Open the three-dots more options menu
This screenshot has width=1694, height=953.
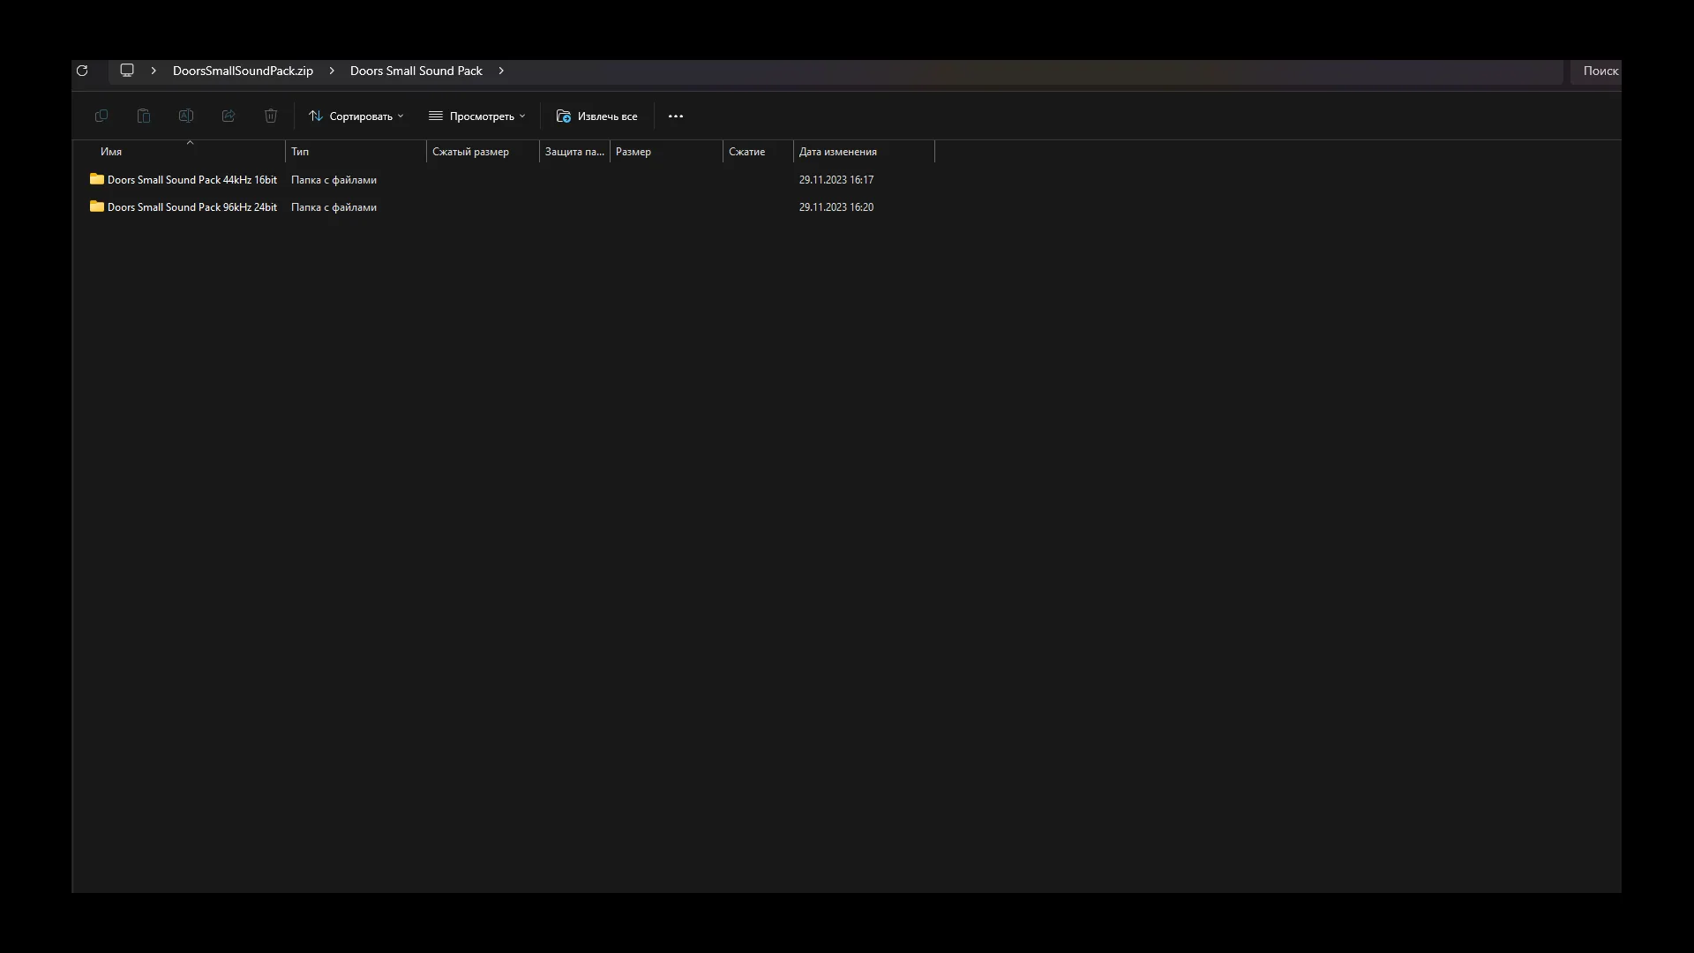click(x=676, y=116)
